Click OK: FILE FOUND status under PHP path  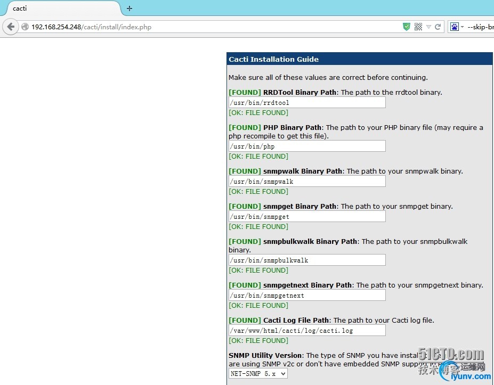tap(258, 157)
